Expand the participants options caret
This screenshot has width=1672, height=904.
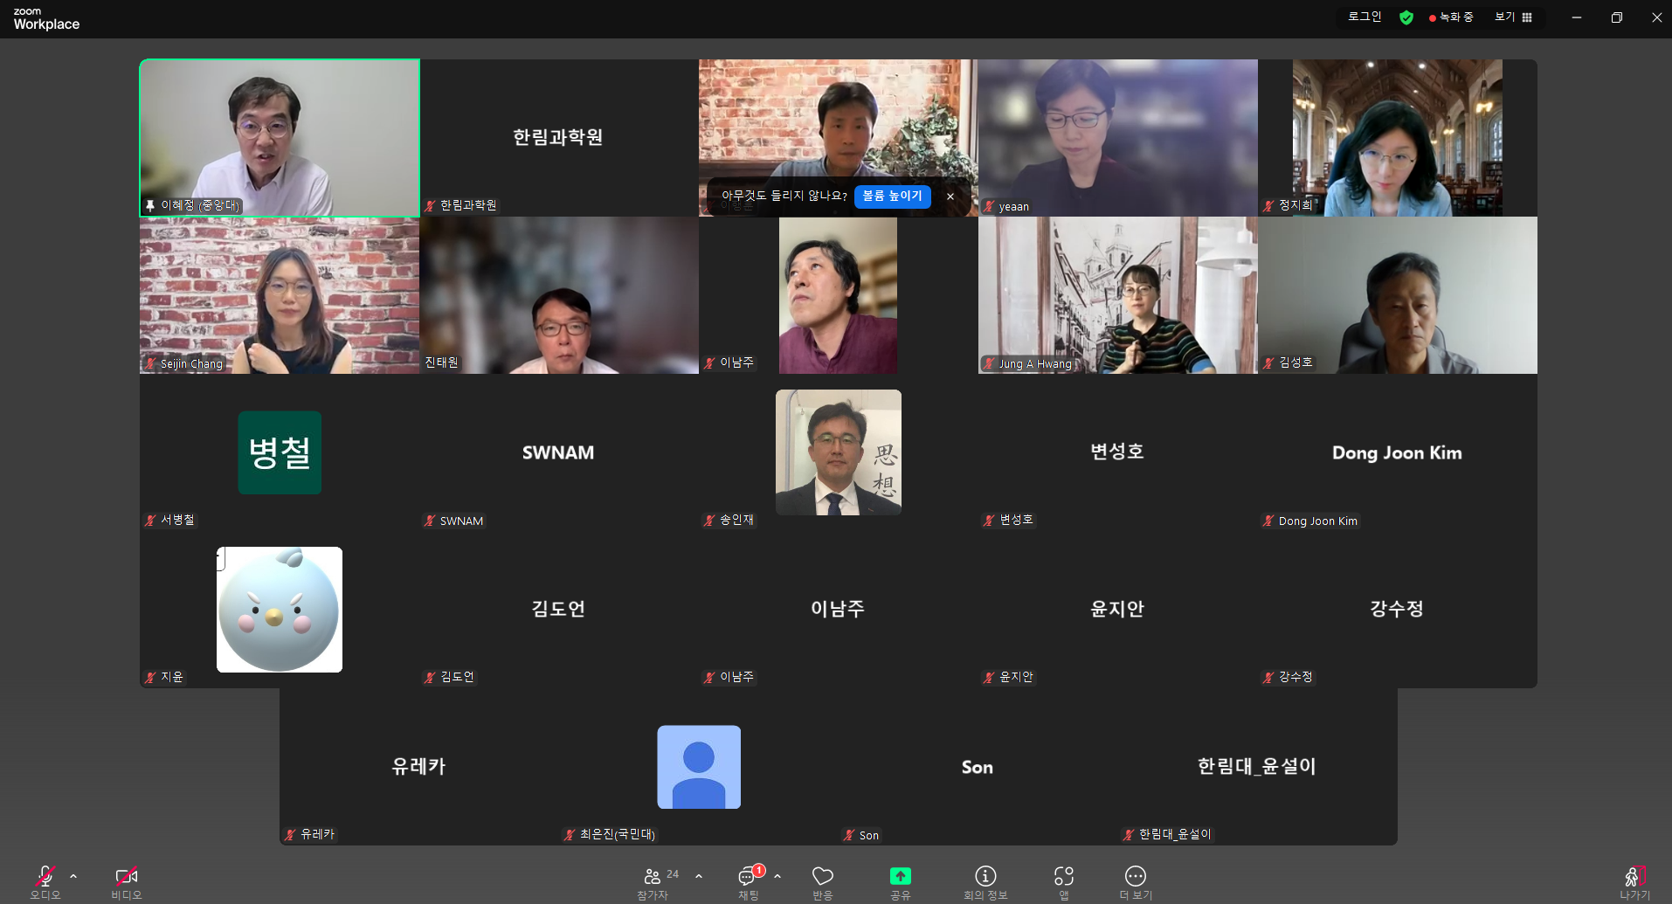point(699,876)
